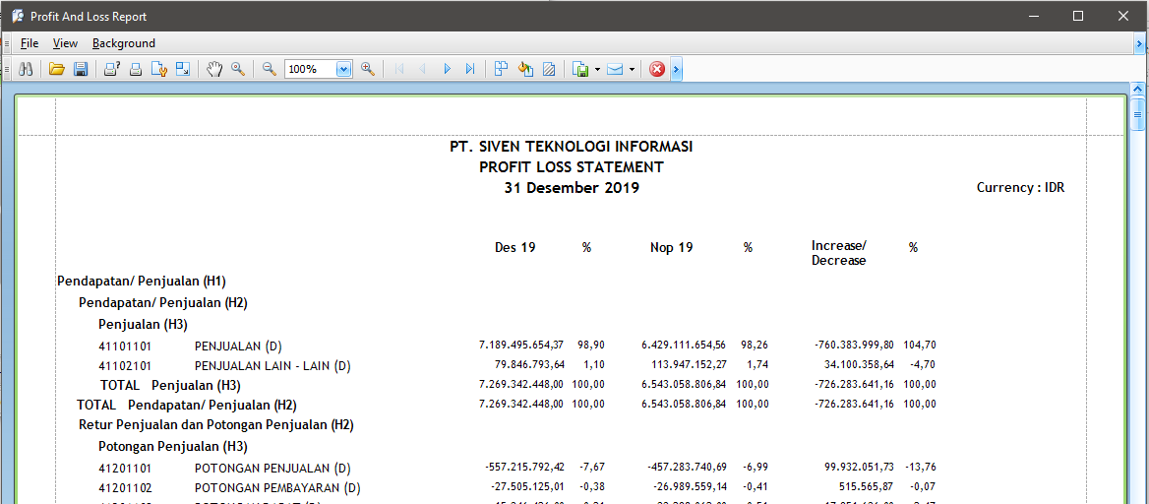Click 'Retur Penjualan dan Potongan Penjualan (H2)' heading
1149x504 pixels.
click(216, 425)
